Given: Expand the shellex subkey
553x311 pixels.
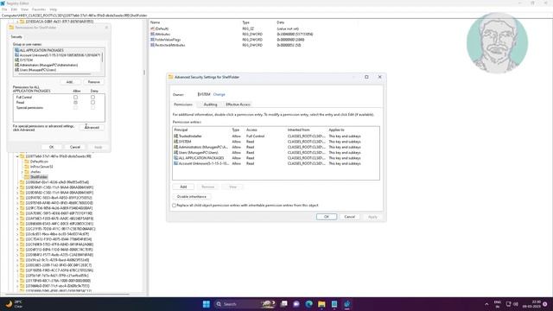Looking at the screenshot, I should point(22,172).
